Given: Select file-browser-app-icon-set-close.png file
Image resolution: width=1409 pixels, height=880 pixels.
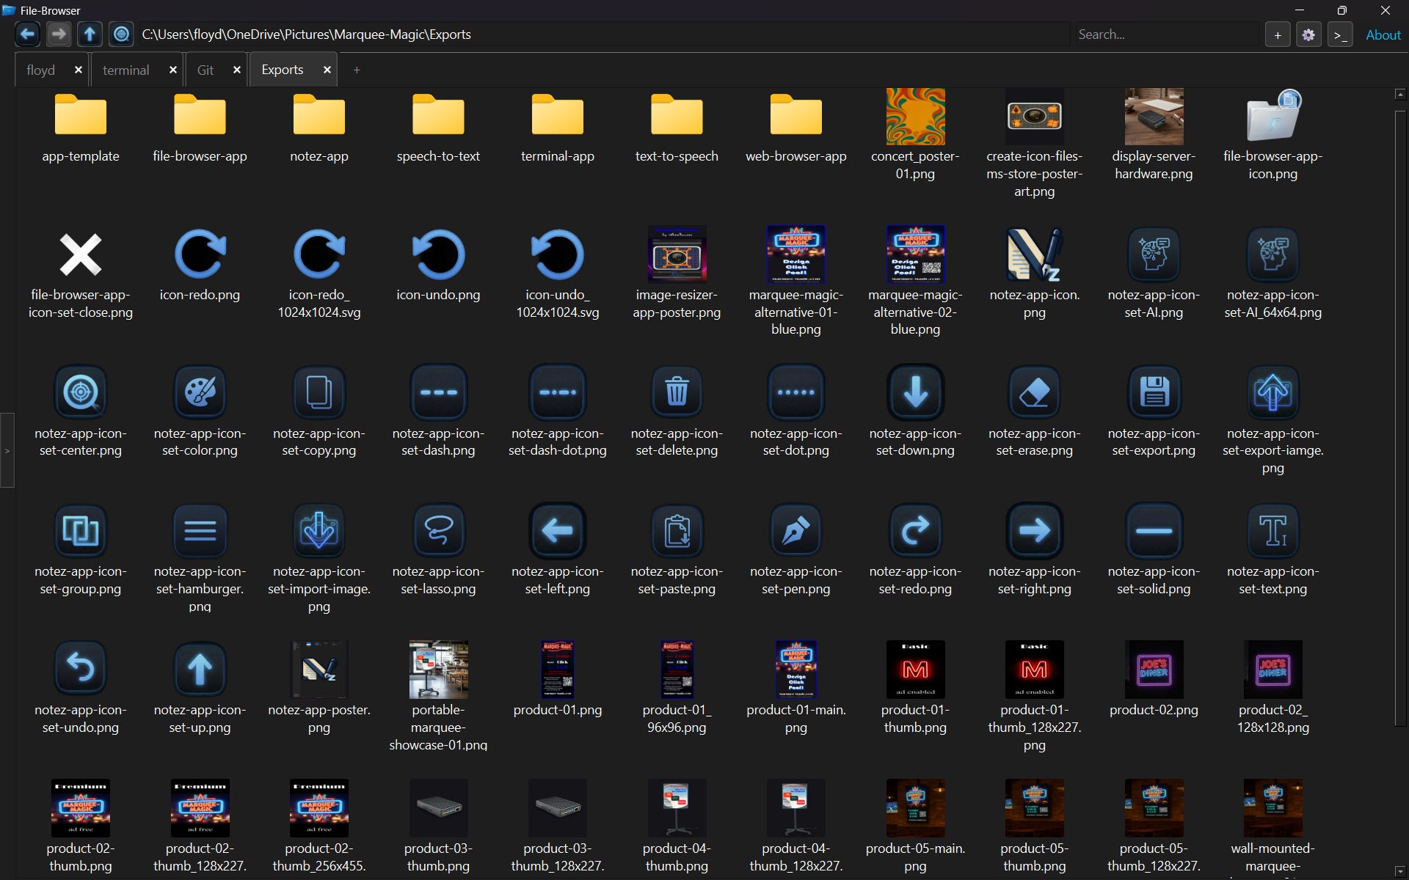Looking at the screenshot, I should (x=81, y=274).
